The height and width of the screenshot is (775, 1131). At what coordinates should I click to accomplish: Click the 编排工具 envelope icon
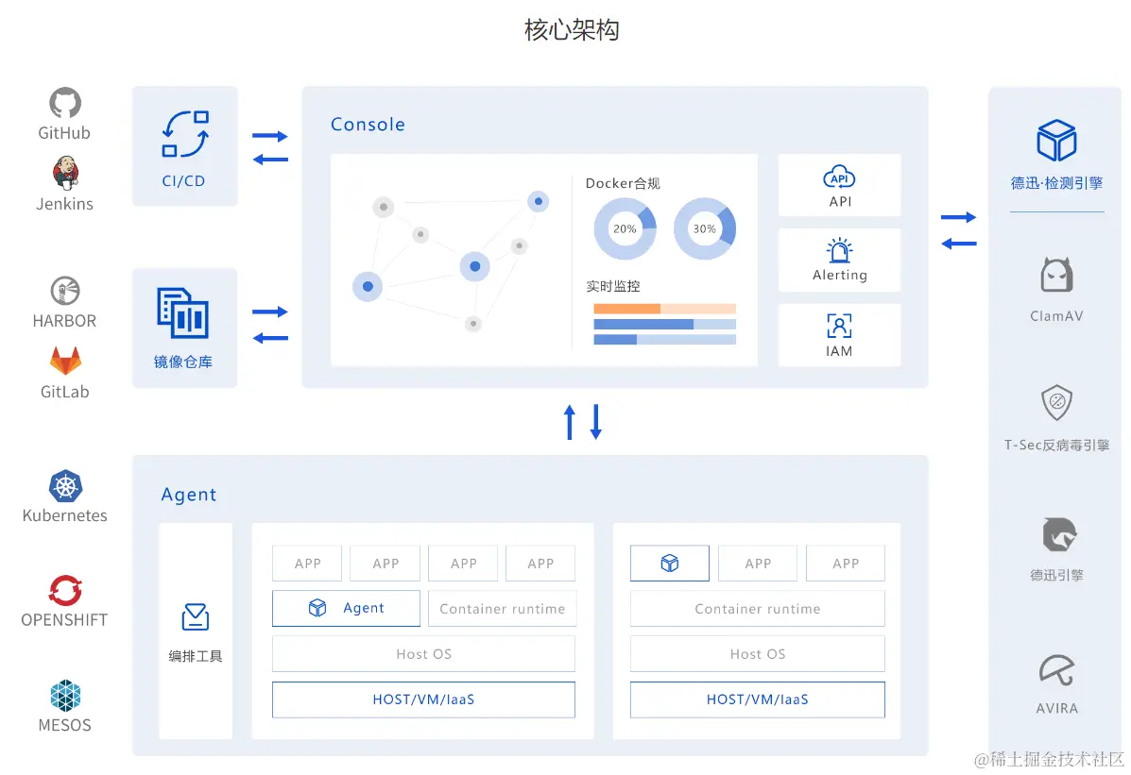coord(196,617)
